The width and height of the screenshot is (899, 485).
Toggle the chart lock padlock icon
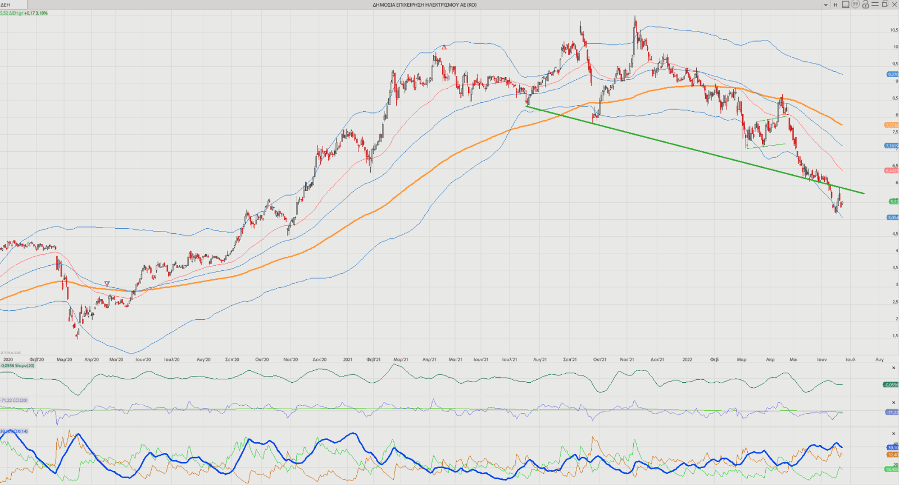[866, 4]
